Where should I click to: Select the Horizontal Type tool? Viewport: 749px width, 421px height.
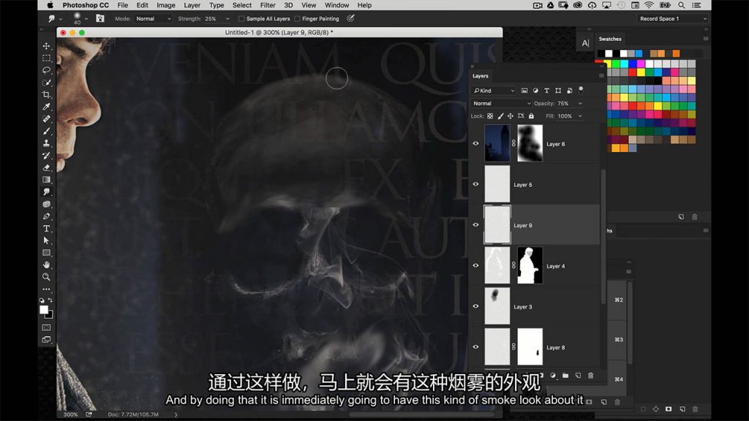46,229
